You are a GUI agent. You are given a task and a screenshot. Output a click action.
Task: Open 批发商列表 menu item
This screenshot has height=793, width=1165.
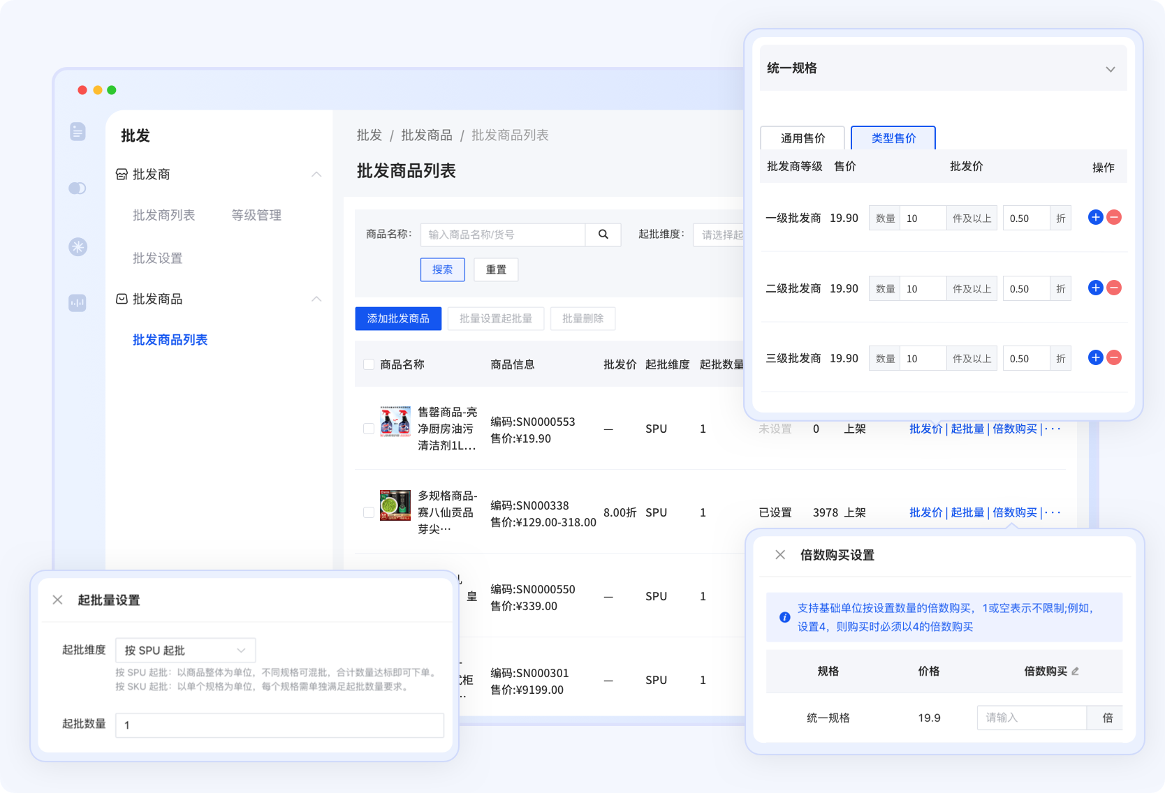click(163, 215)
